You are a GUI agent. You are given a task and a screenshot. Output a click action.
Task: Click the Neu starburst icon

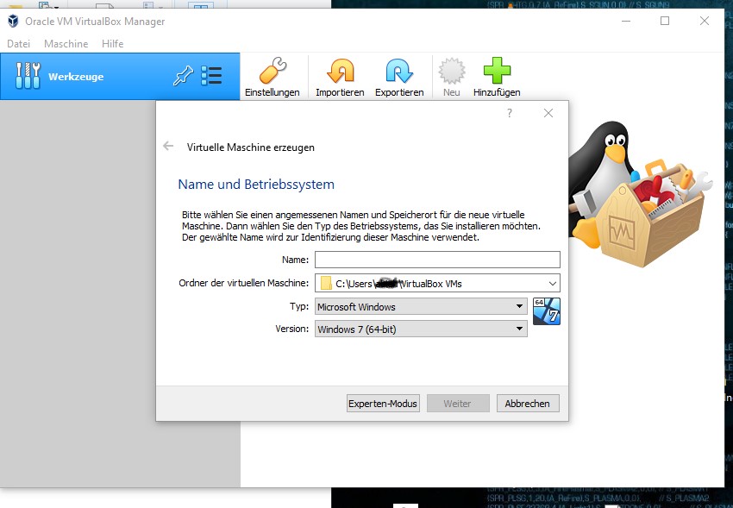tap(452, 71)
